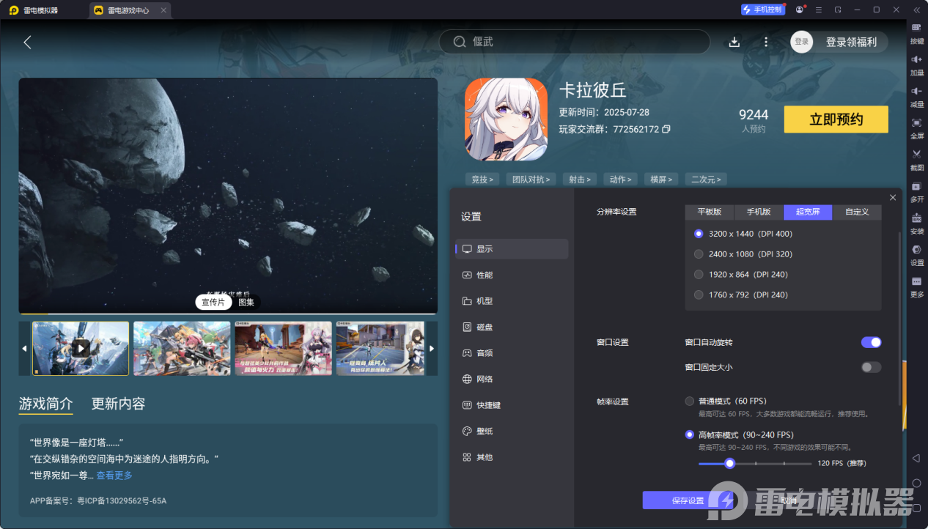
Task: Switch to 手机版 resolution tab
Action: (759, 212)
